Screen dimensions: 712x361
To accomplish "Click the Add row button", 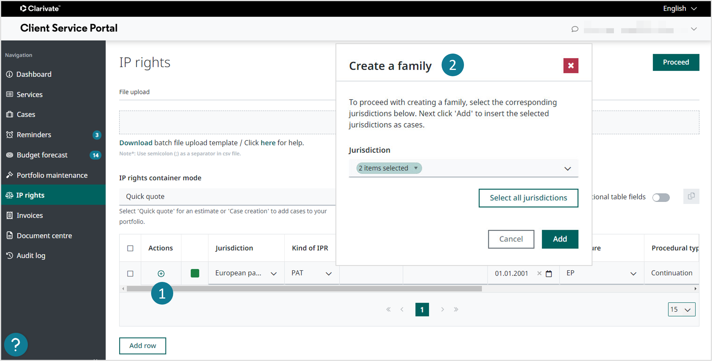I will point(143,346).
